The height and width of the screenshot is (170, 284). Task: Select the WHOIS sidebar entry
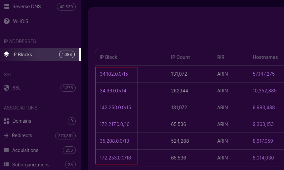[21, 21]
